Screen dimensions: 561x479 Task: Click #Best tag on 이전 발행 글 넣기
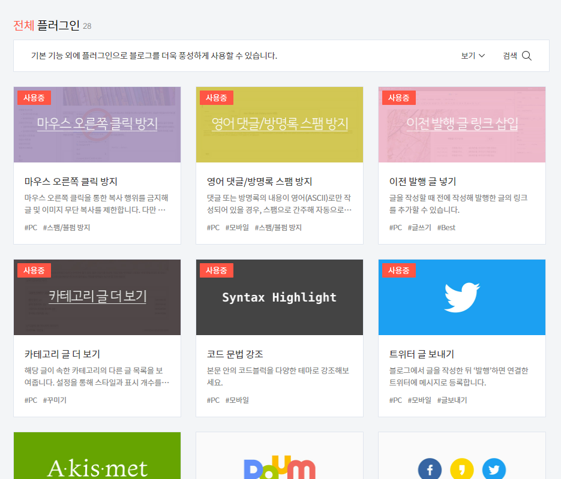coord(446,228)
